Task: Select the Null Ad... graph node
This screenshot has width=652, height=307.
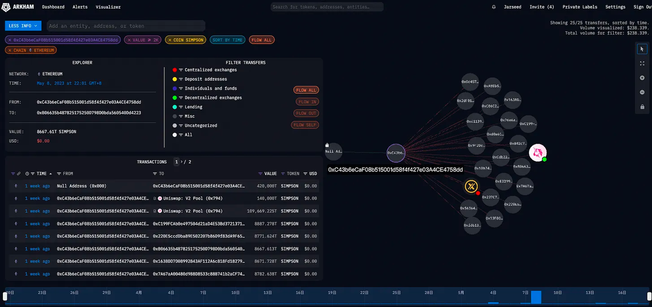Action: (334, 152)
